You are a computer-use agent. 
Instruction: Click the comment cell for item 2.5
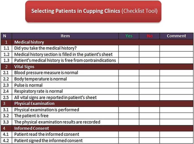176,98
